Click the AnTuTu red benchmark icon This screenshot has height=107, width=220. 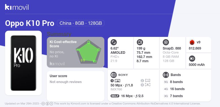(192, 42)
